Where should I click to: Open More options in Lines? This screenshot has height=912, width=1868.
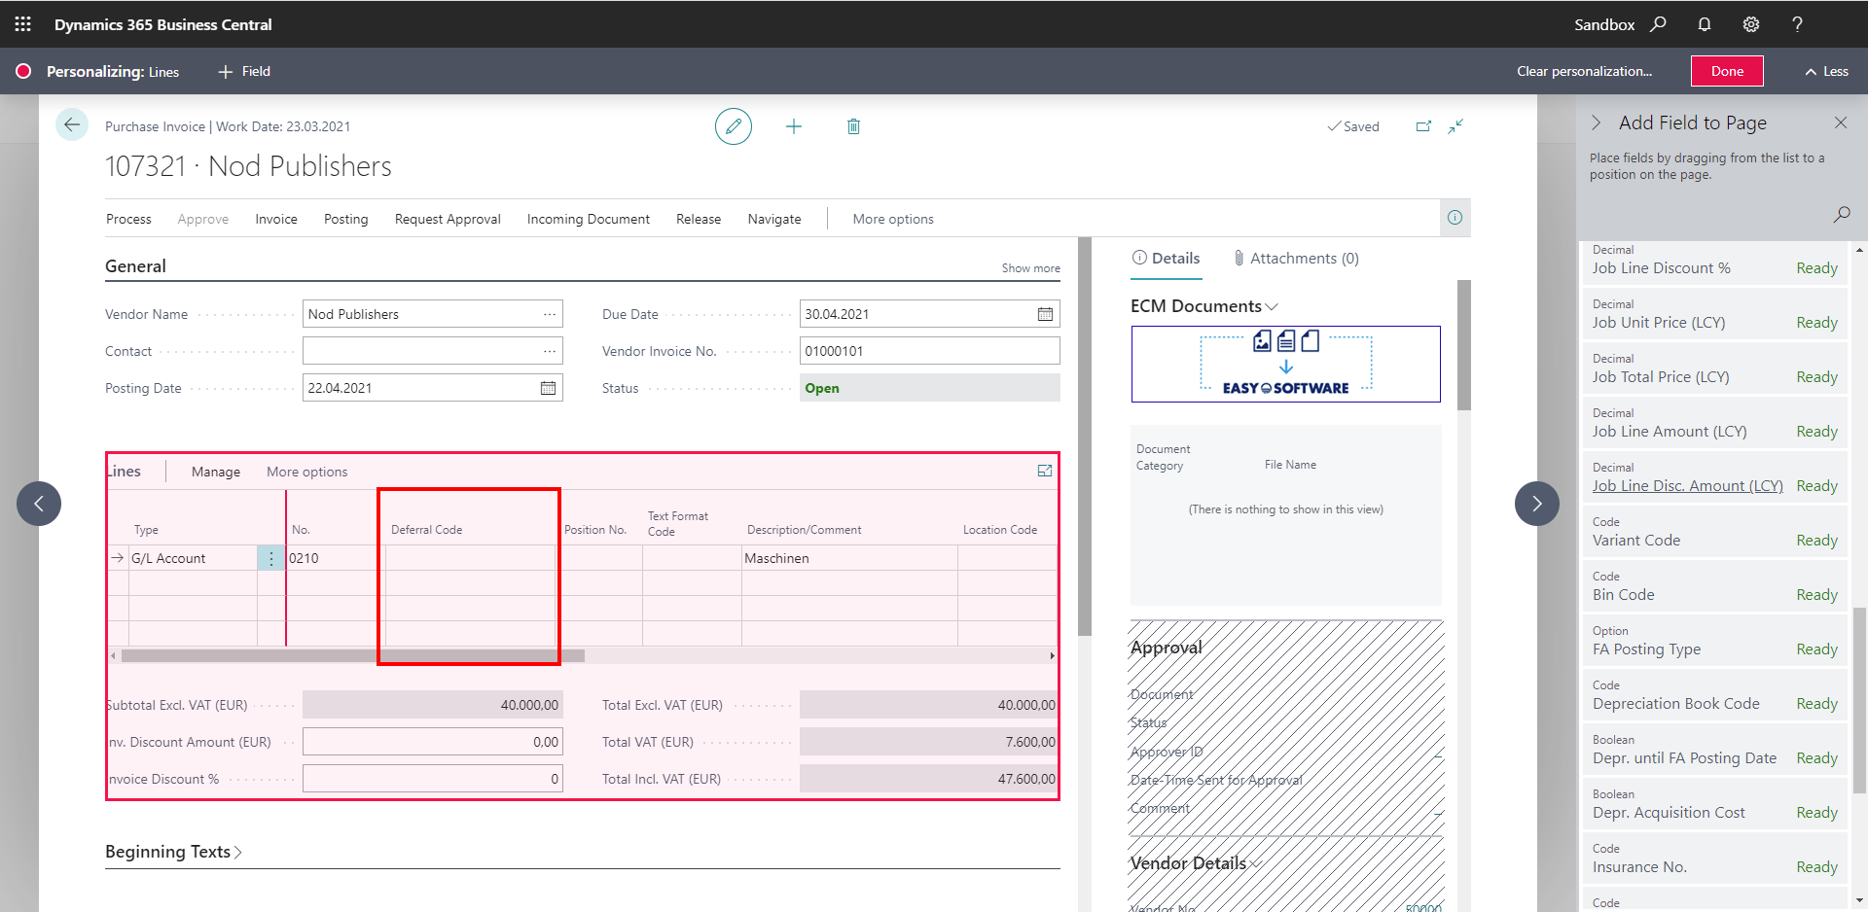pos(307,472)
